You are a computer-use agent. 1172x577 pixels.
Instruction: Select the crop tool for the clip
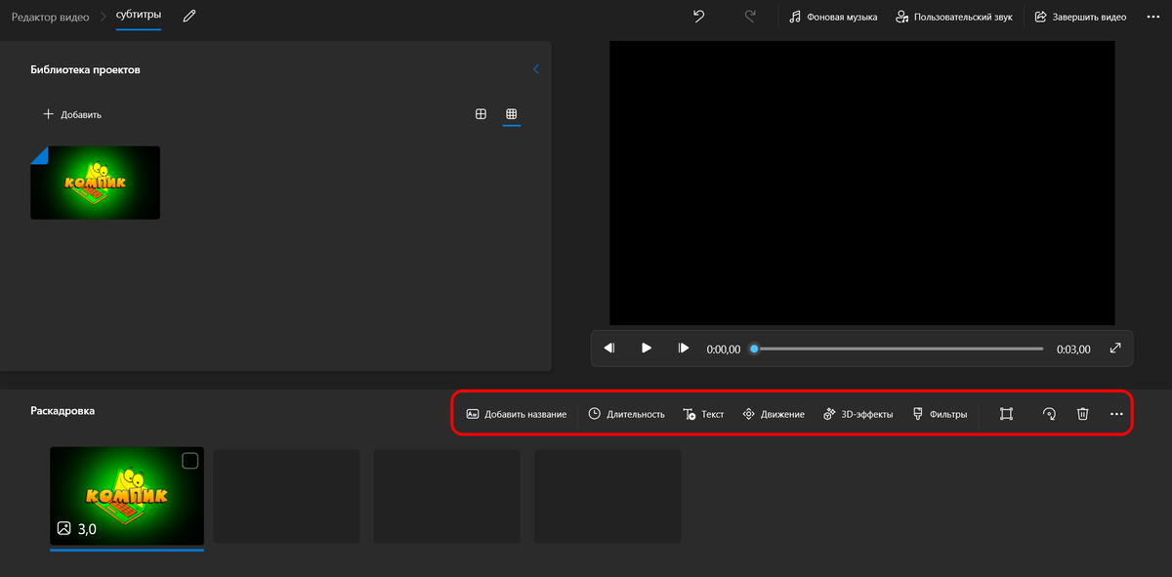pyautogui.click(x=1006, y=413)
